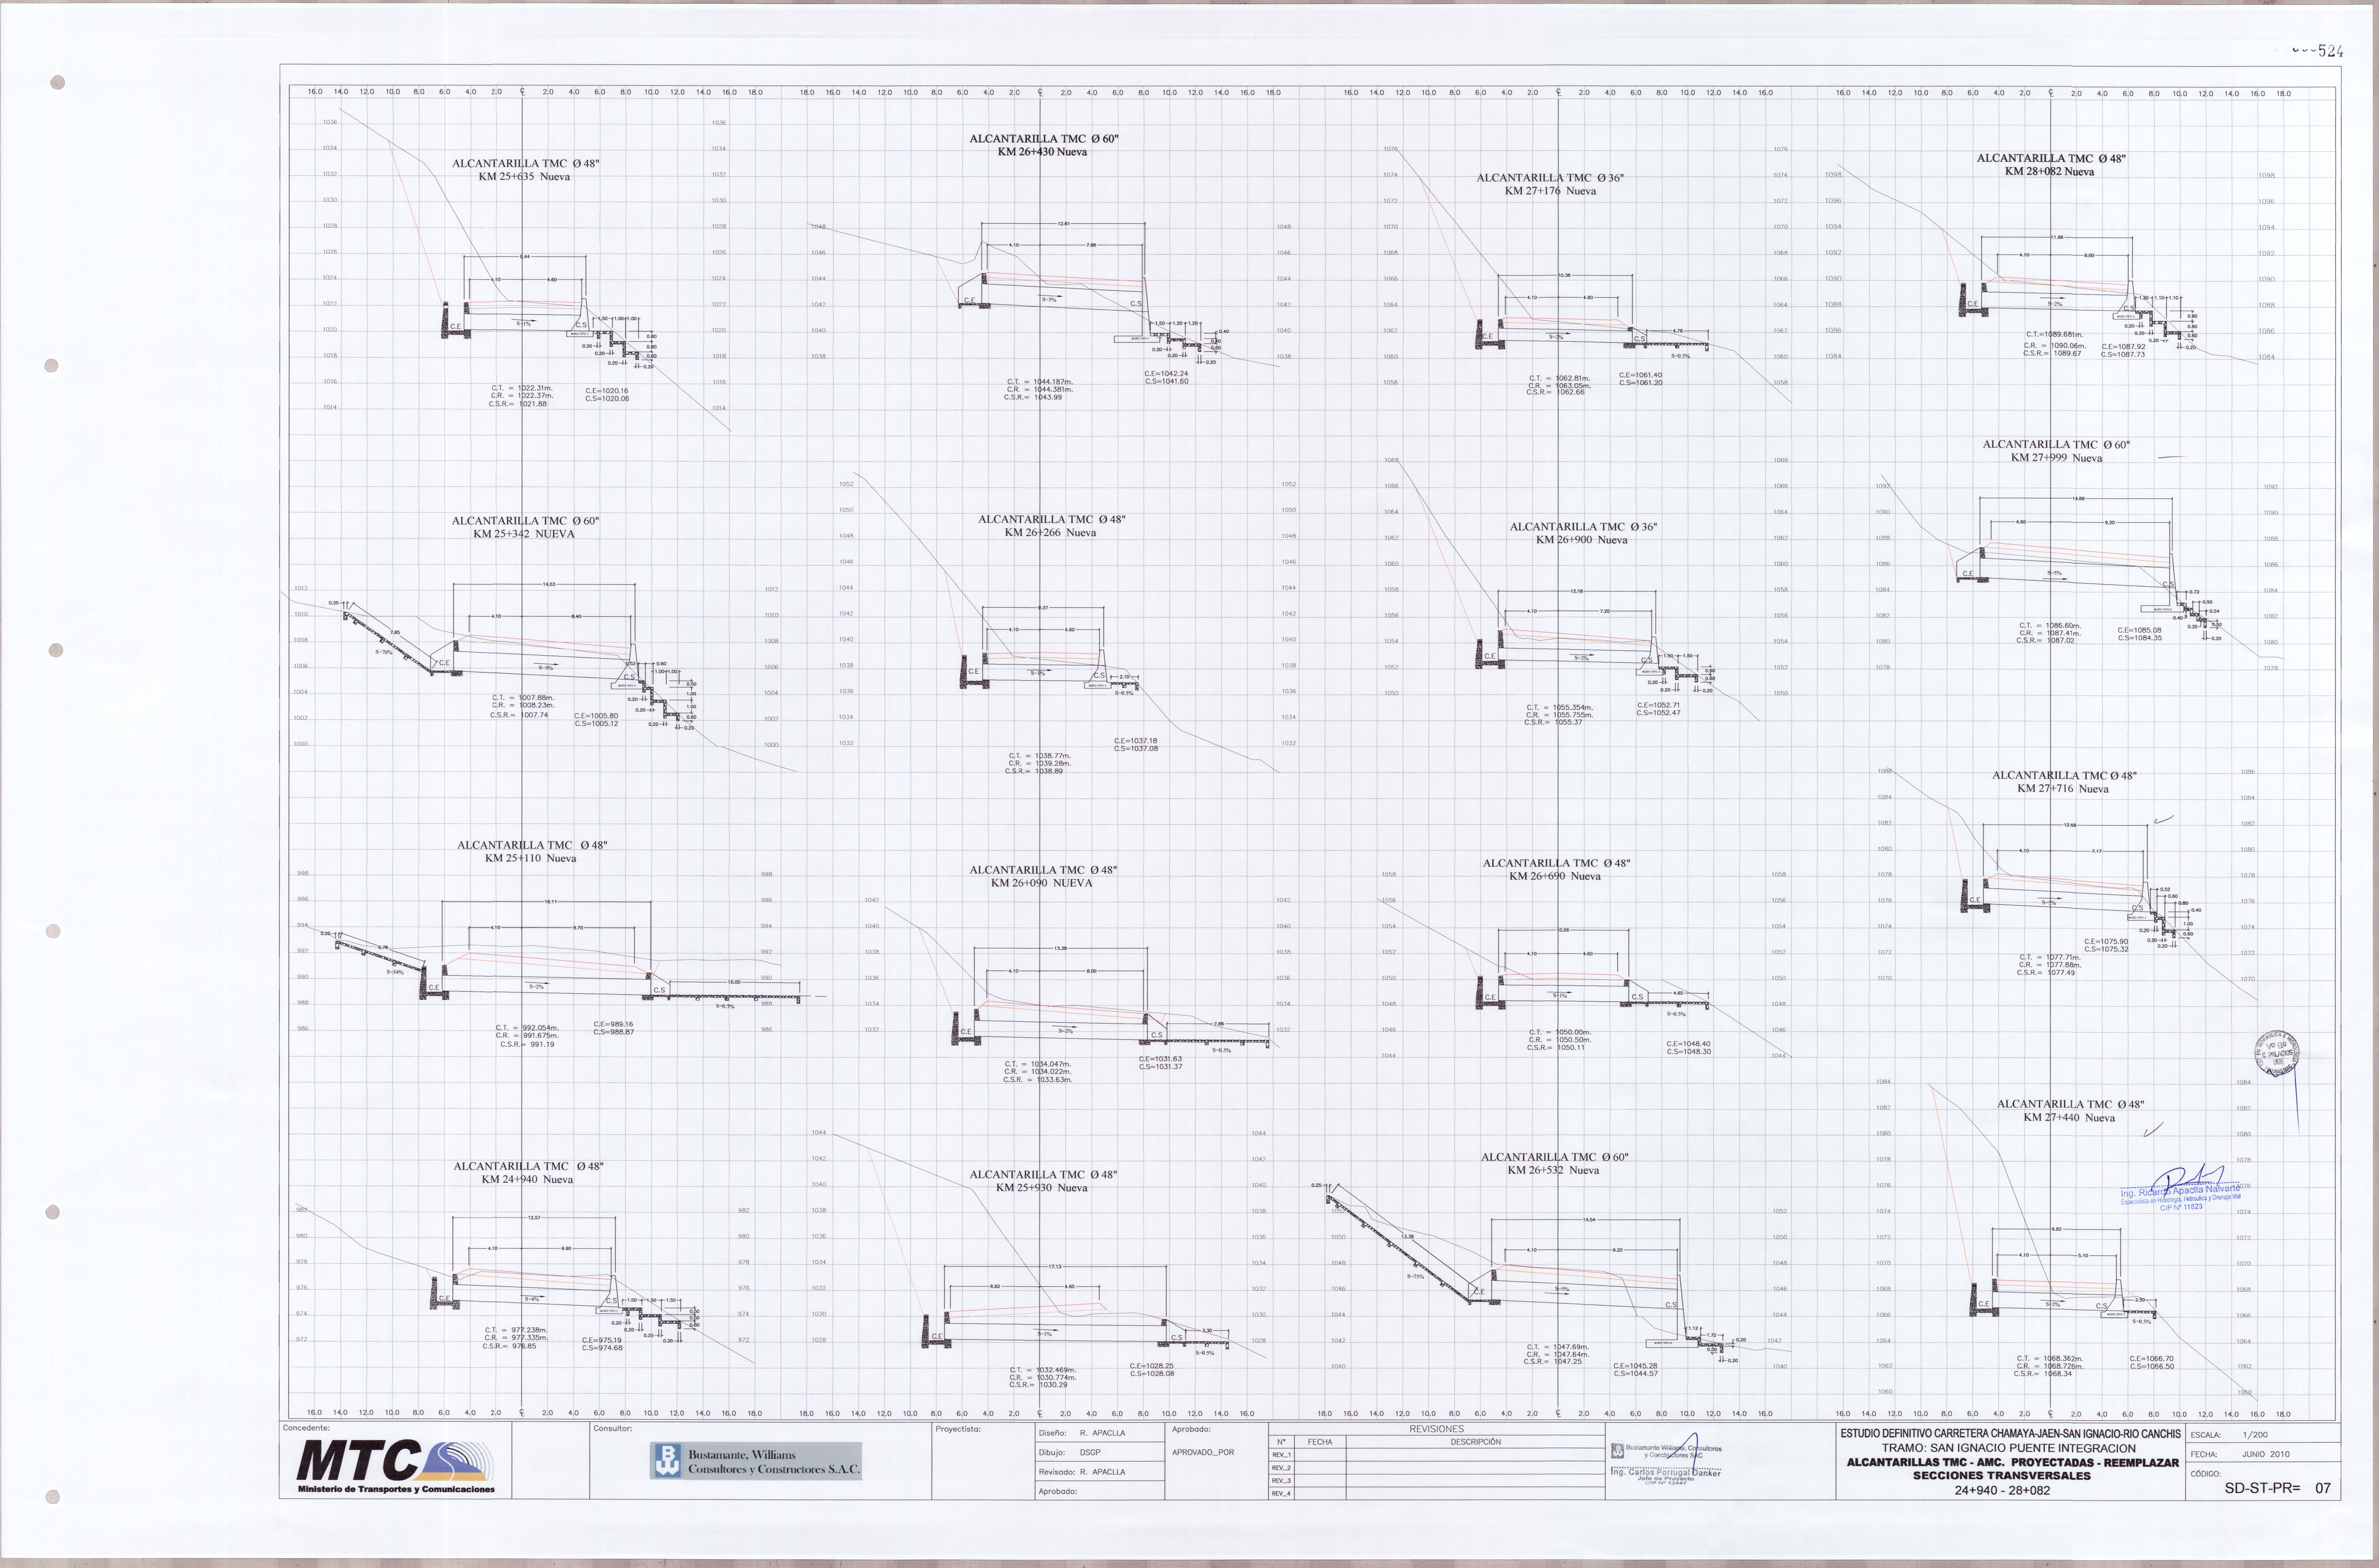Click 'TRAMO: SAN IGNACIO PUENTE INTEGRACION'

[2009, 1448]
